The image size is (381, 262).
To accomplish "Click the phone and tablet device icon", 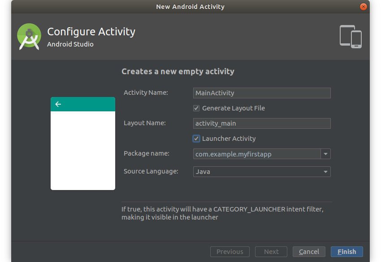I will tap(351, 37).
